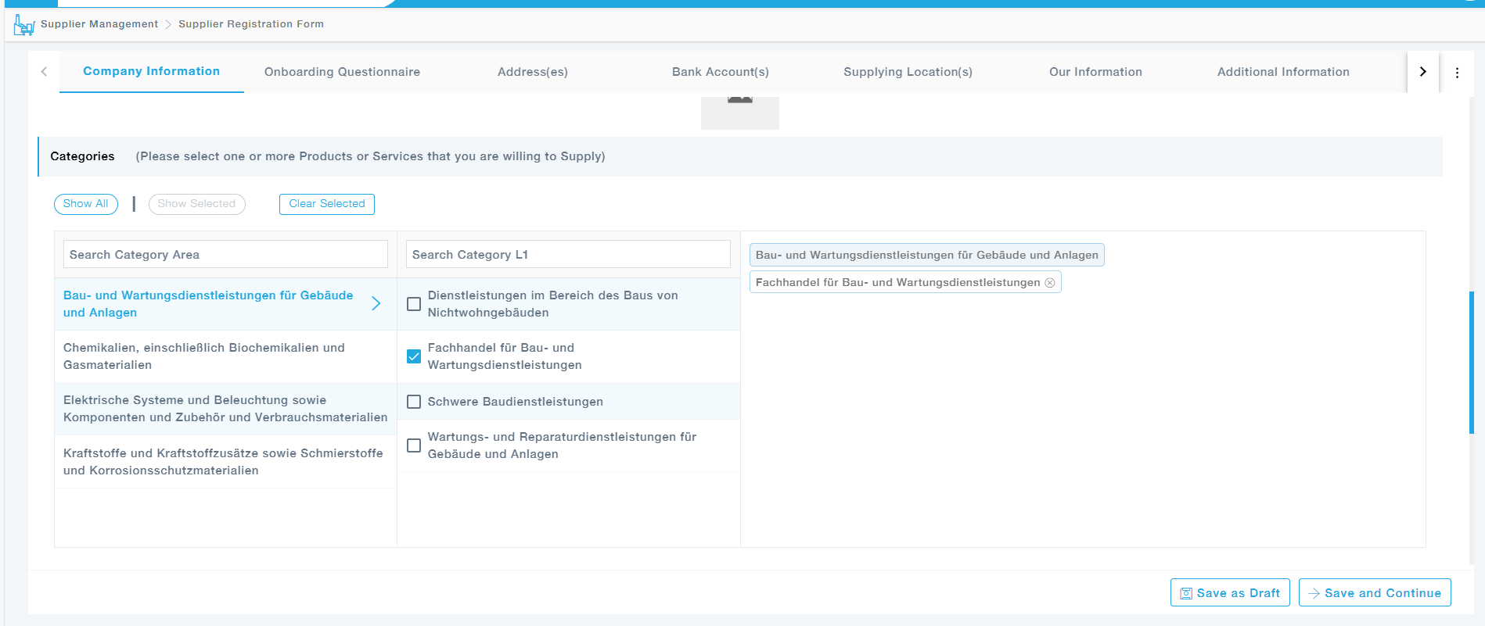Open the Bank Account(s) tab

point(720,72)
